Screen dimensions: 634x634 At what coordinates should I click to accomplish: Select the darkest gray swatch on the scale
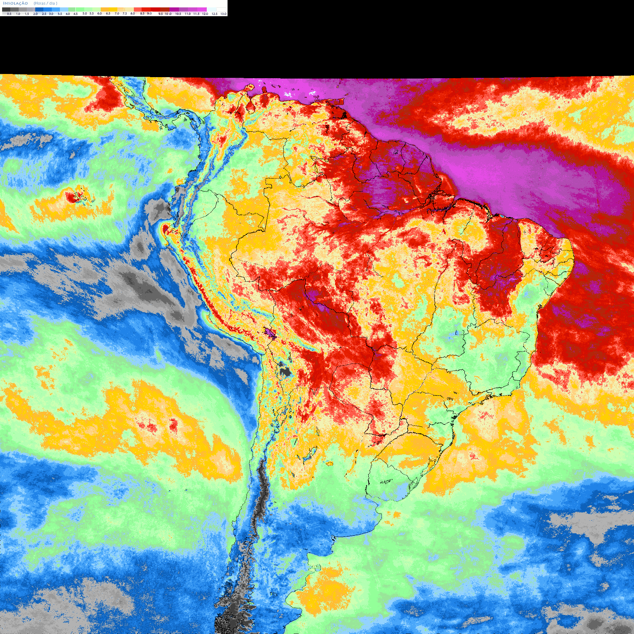(6, 10)
